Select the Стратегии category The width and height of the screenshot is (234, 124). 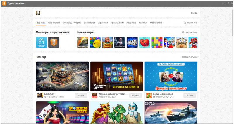point(103,23)
